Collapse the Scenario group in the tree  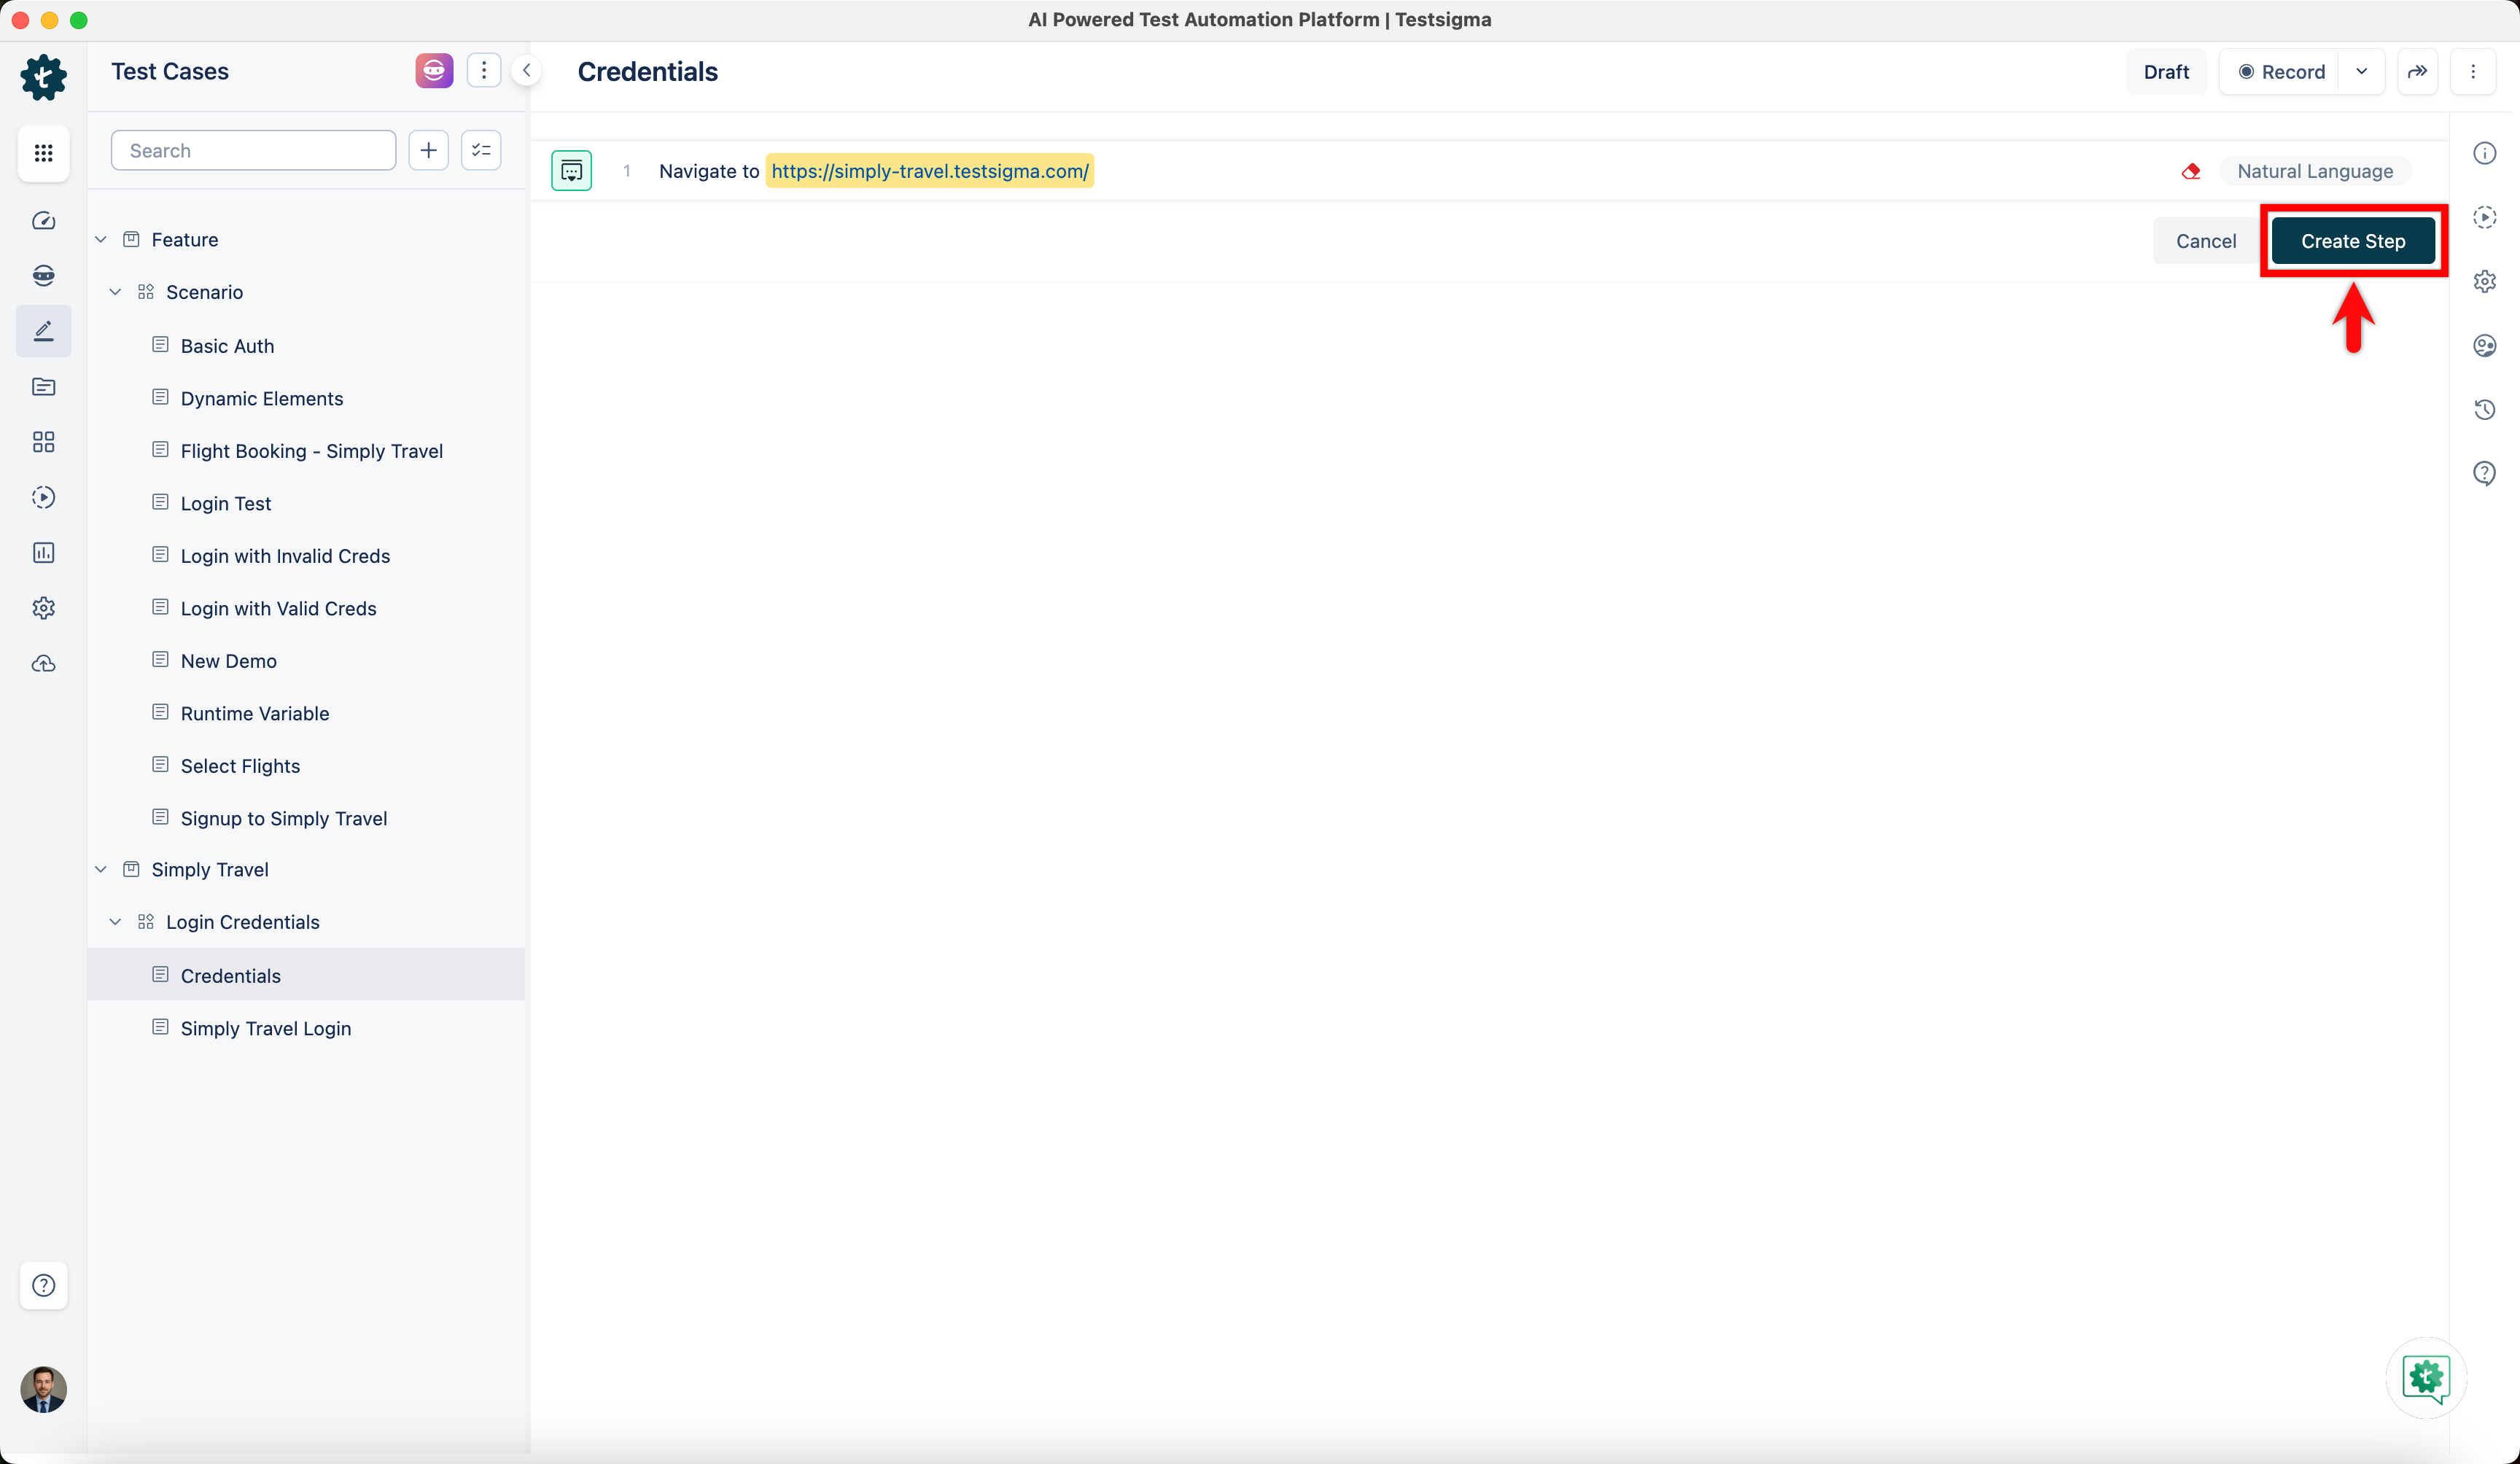(116, 291)
